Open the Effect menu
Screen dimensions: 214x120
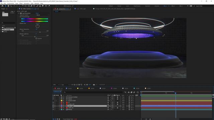click(21, 3)
